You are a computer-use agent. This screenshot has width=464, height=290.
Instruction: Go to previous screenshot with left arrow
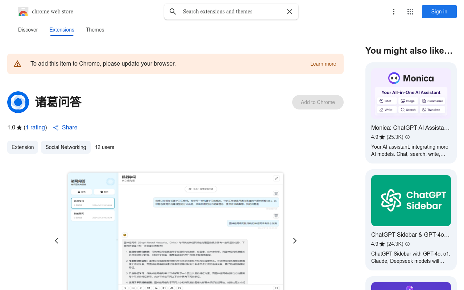57,241
